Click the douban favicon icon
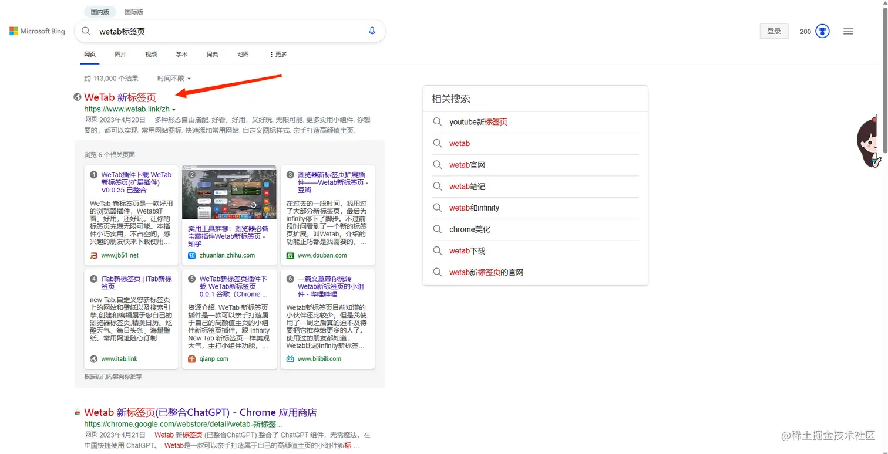This screenshot has height=454, width=888. click(290, 255)
